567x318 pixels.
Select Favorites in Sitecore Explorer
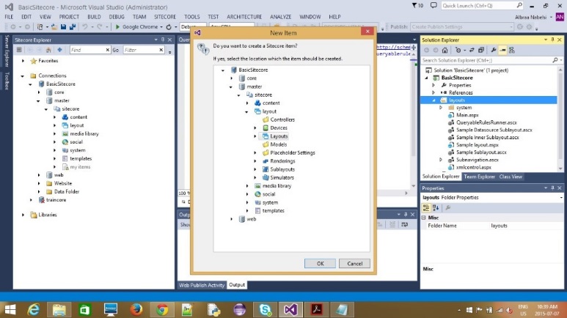tap(48, 61)
